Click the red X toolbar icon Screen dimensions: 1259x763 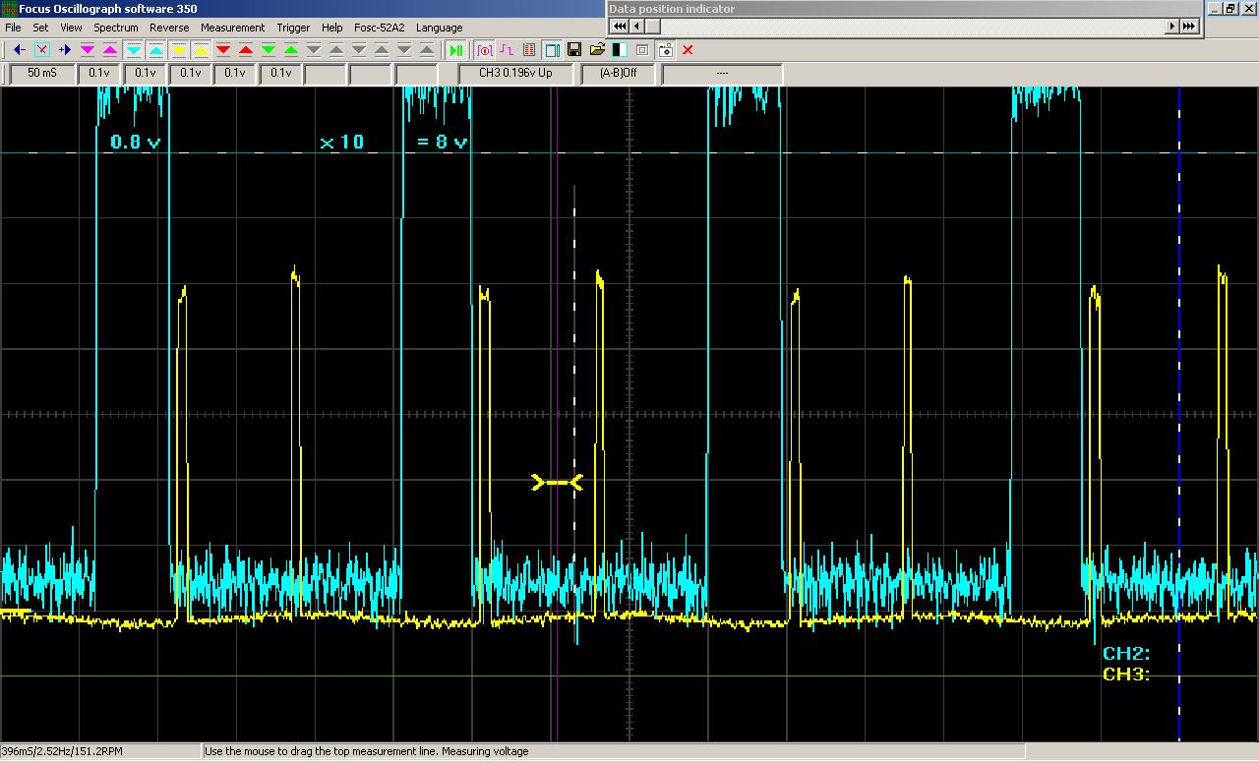coord(688,50)
